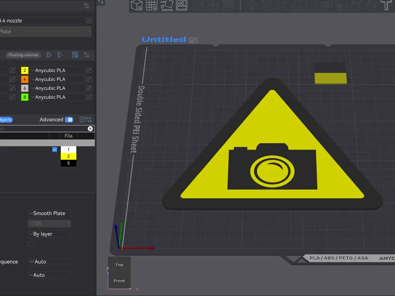Click the Fila. column header
Screen dimensions: 395x296
(69, 136)
